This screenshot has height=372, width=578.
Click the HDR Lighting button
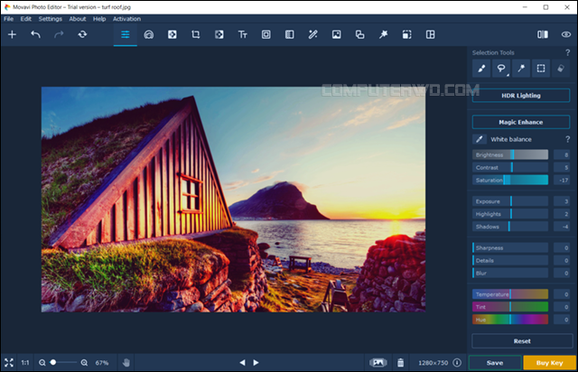[521, 96]
